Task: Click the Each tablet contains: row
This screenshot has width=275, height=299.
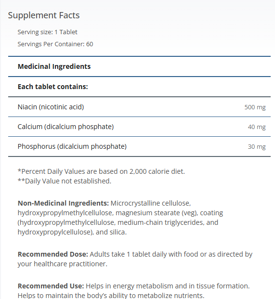Action: pyautogui.click(x=139, y=87)
